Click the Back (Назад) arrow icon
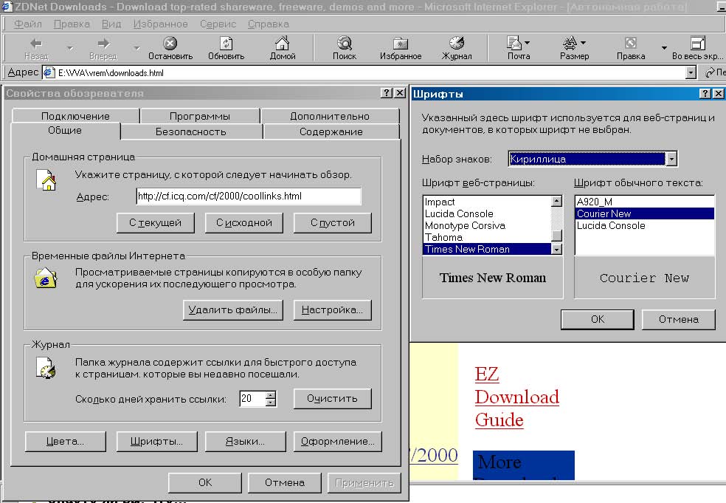 (36, 44)
